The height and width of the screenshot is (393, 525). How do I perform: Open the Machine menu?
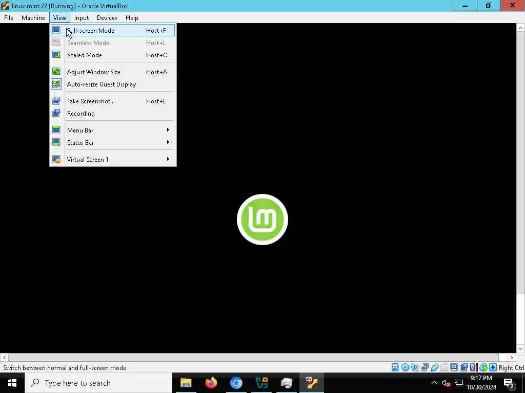click(x=33, y=18)
